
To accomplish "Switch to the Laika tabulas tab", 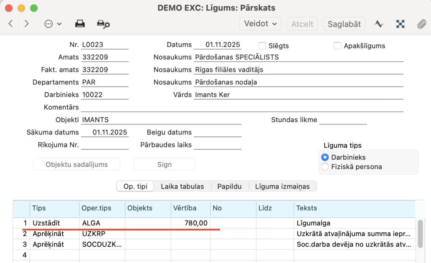I will point(182,186).
